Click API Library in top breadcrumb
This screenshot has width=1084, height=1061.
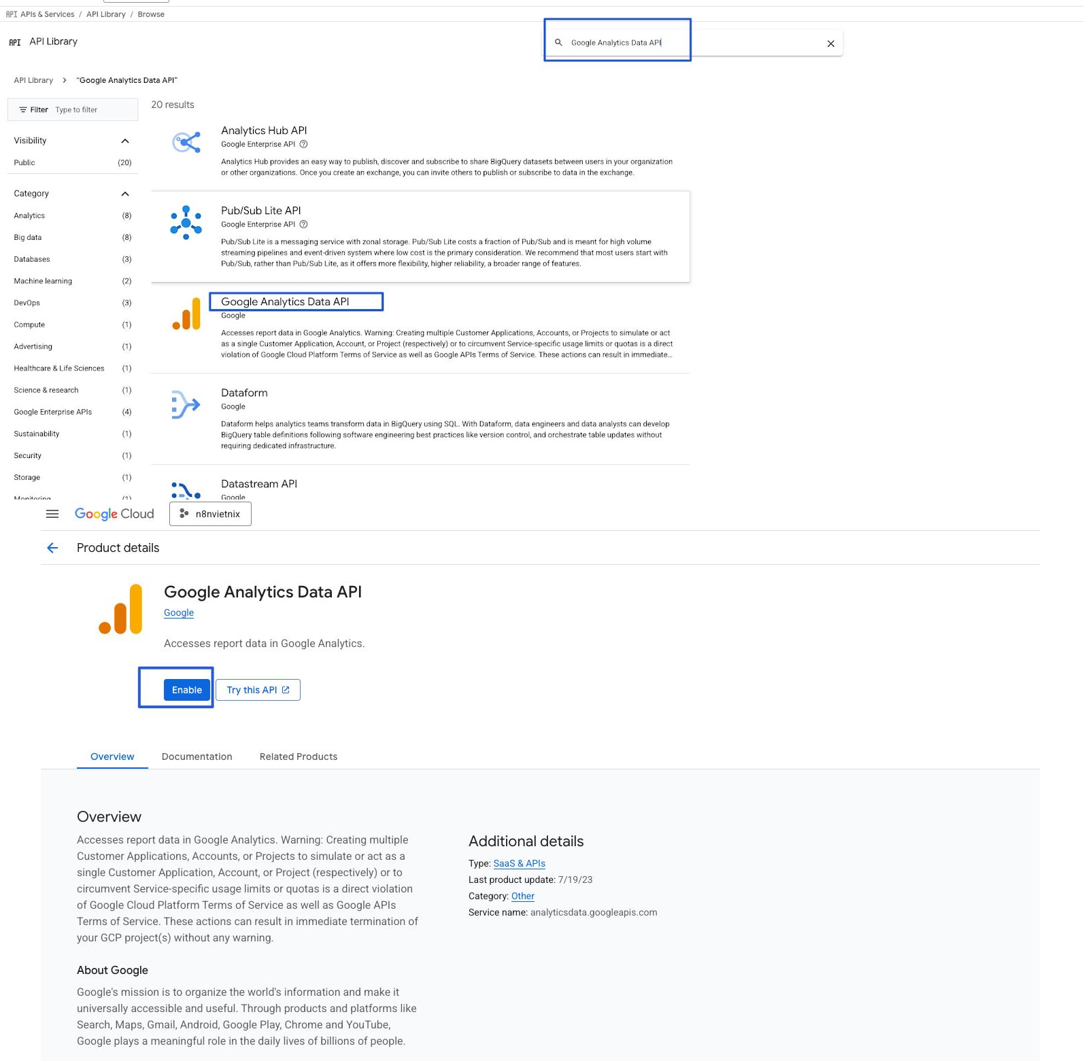[106, 14]
